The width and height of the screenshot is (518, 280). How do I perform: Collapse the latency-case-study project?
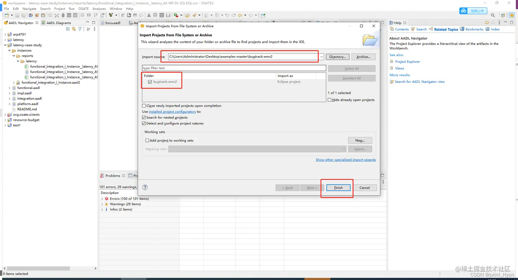tap(5, 45)
